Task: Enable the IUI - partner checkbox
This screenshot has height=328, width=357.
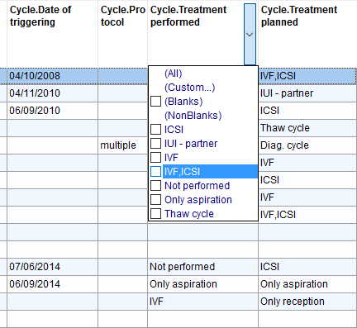Action: (x=155, y=143)
